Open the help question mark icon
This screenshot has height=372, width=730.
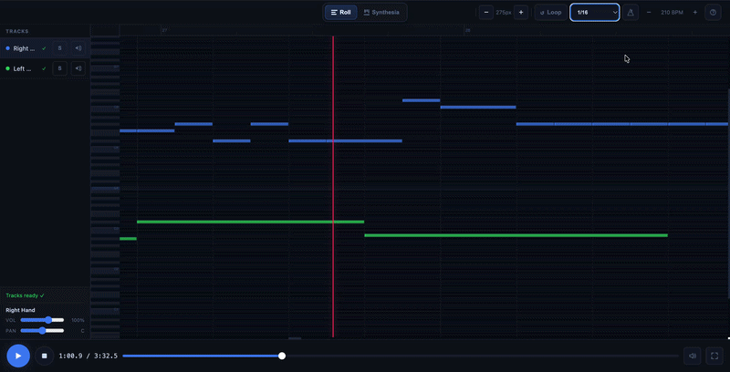pyautogui.click(x=713, y=13)
